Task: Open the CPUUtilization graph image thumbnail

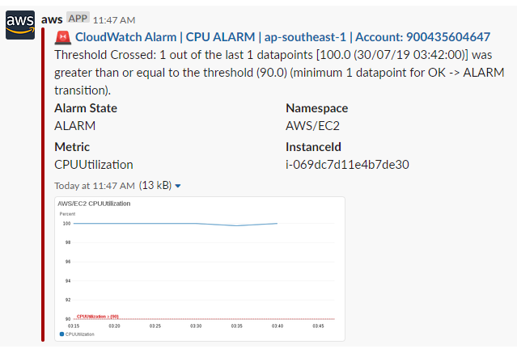Action: pyautogui.click(x=200, y=269)
